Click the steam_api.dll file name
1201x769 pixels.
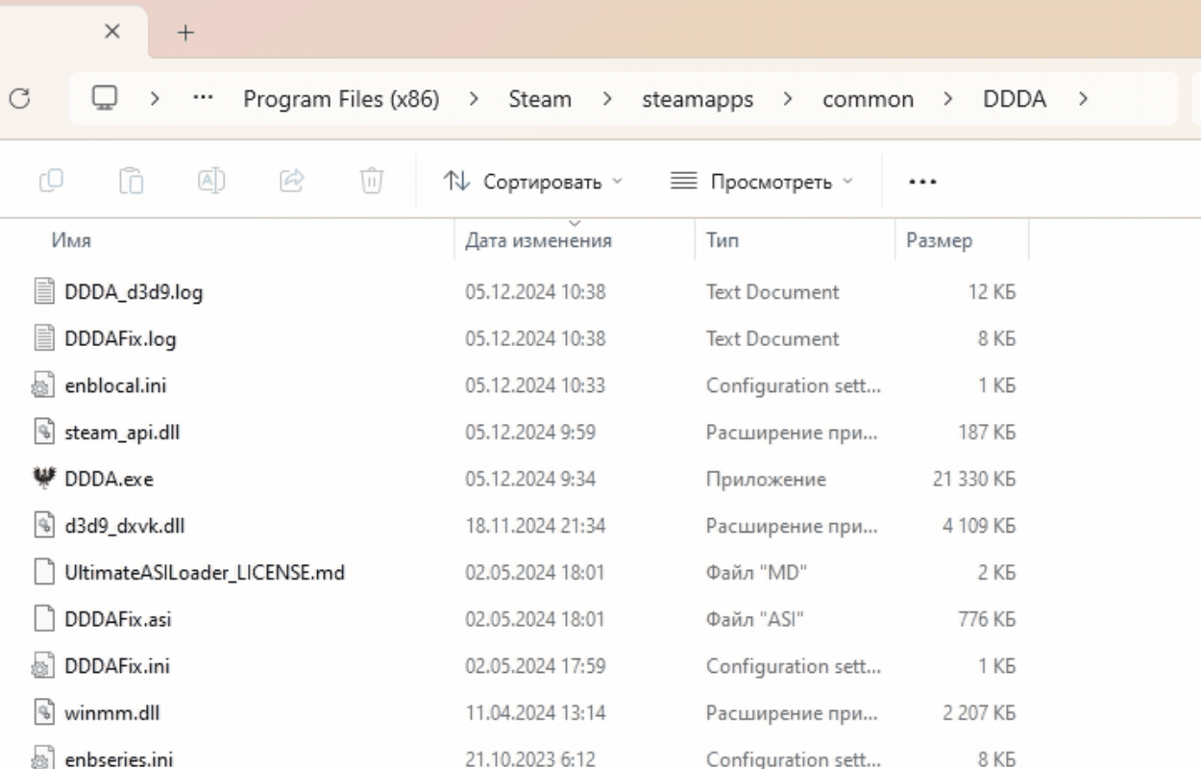coord(122,433)
